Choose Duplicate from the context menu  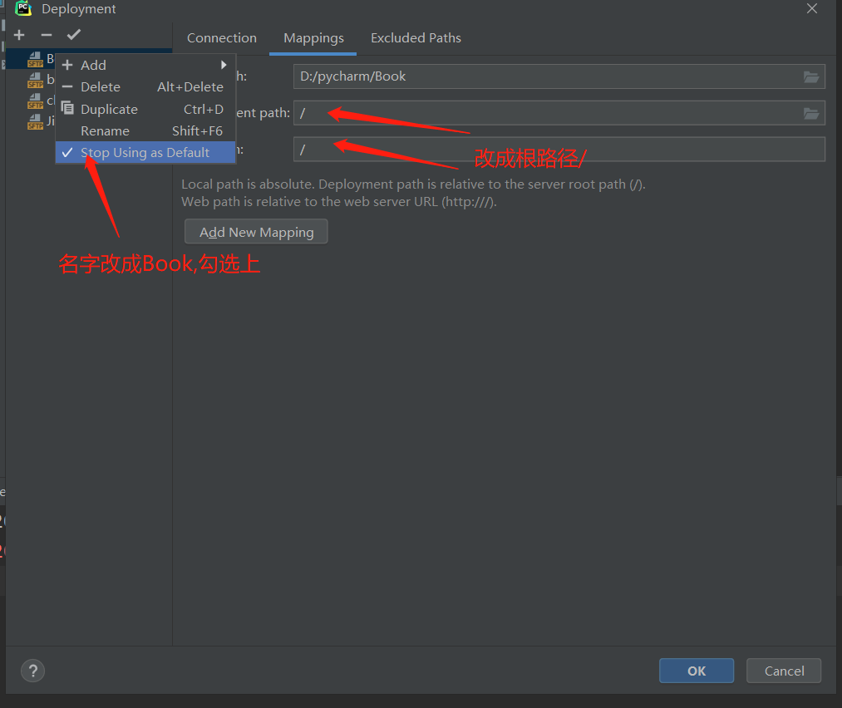pyautogui.click(x=145, y=109)
